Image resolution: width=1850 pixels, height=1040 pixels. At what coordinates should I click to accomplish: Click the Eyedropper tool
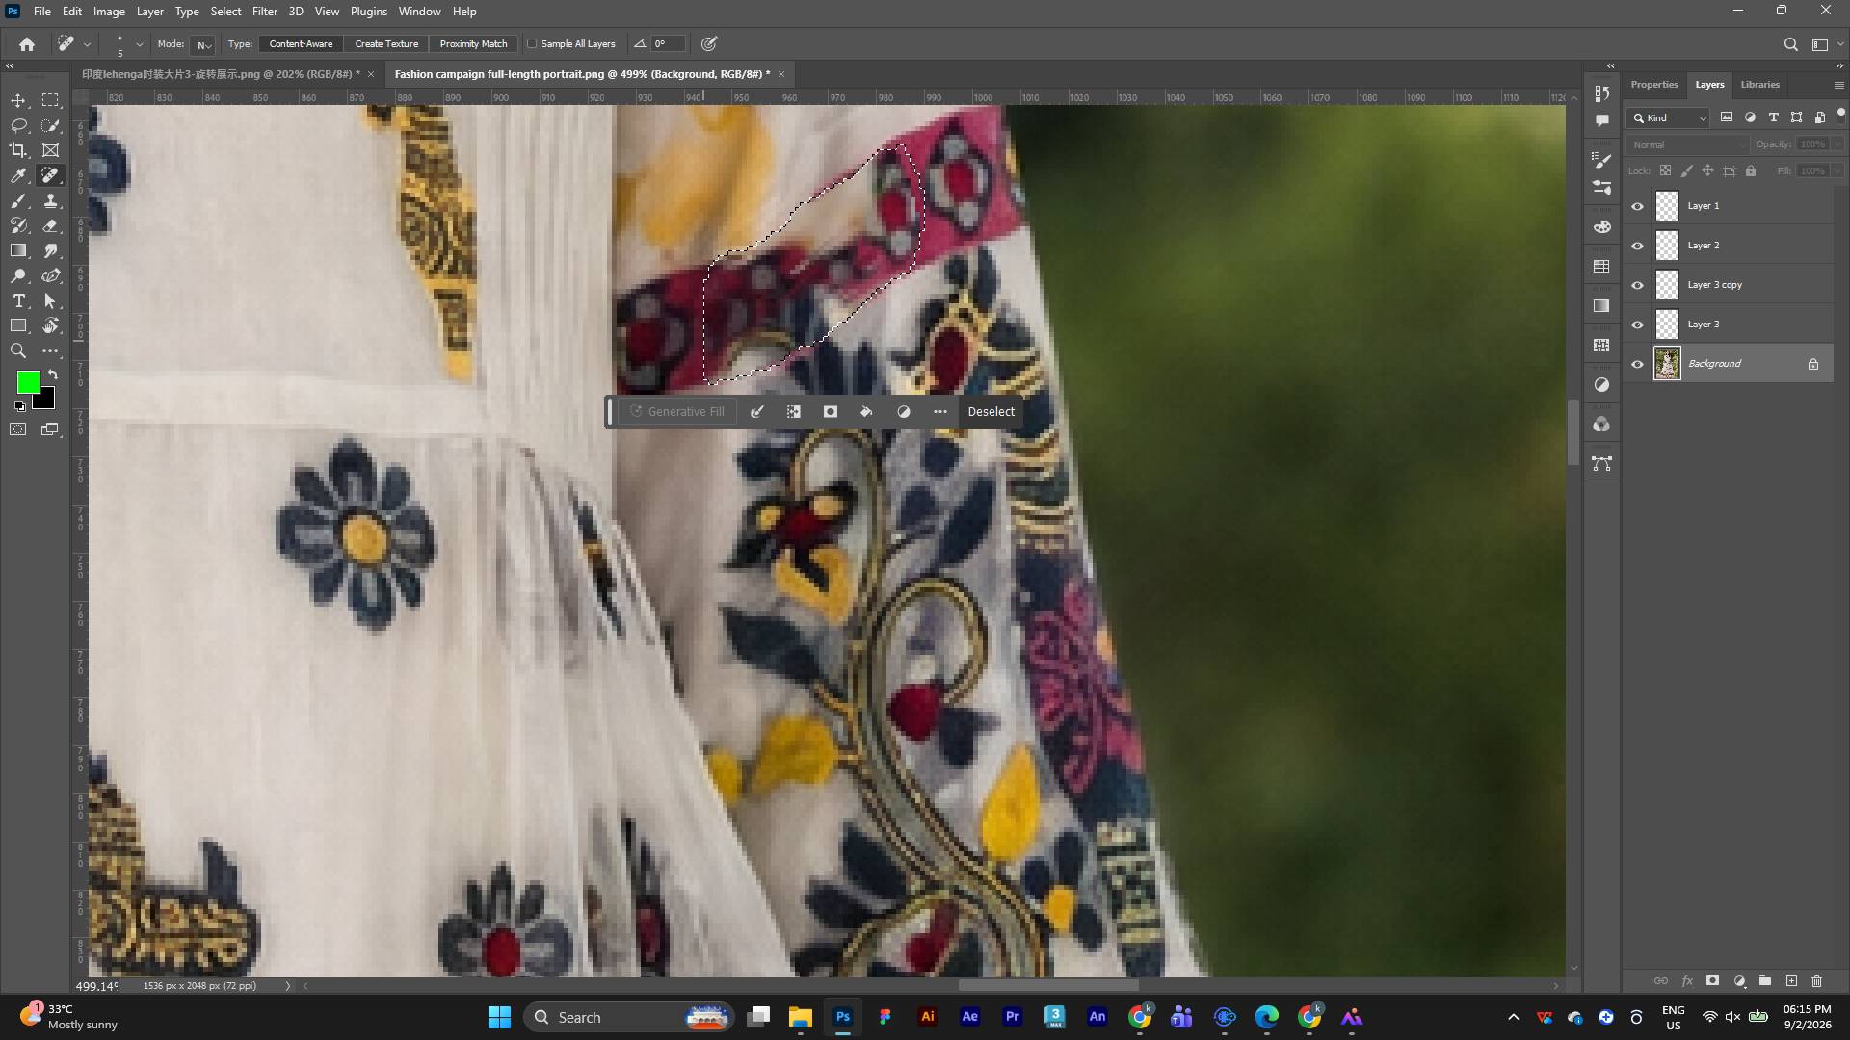point(18,175)
